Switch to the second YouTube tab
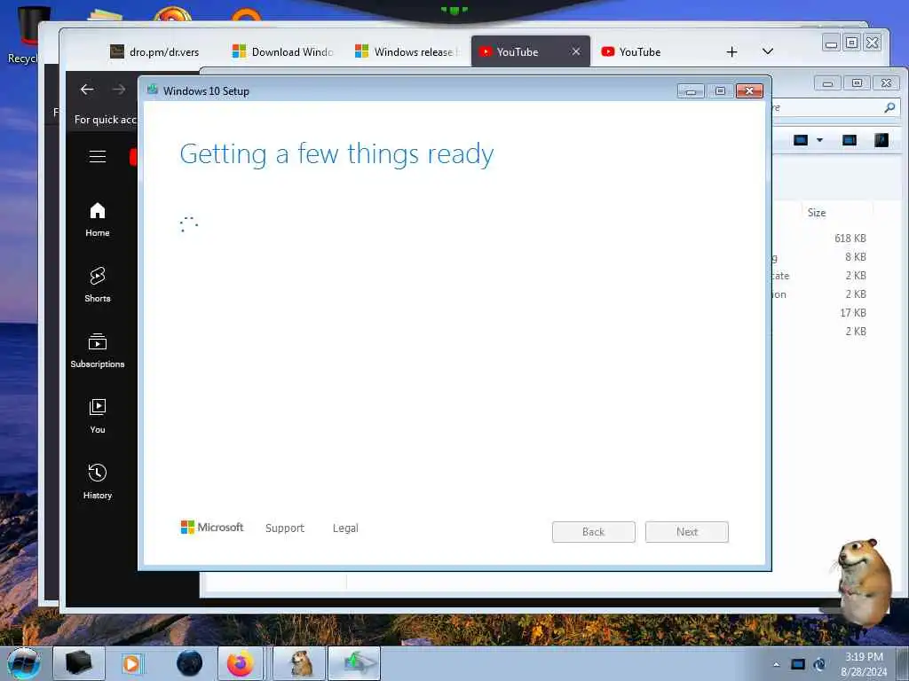The width and height of the screenshot is (909, 681). coord(640,52)
